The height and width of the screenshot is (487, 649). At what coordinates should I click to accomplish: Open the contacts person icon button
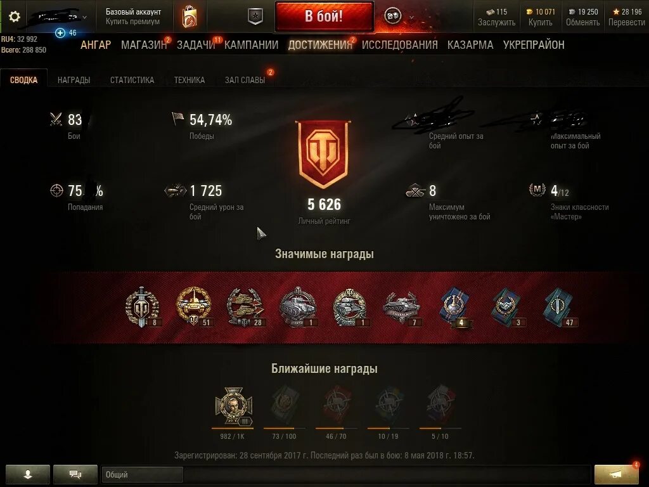[x=28, y=474]
